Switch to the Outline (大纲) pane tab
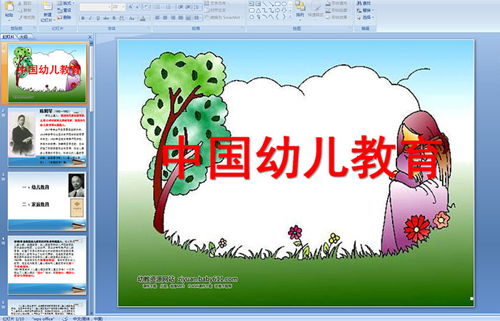This screenshot has height=321, width=500. (24, 37)
